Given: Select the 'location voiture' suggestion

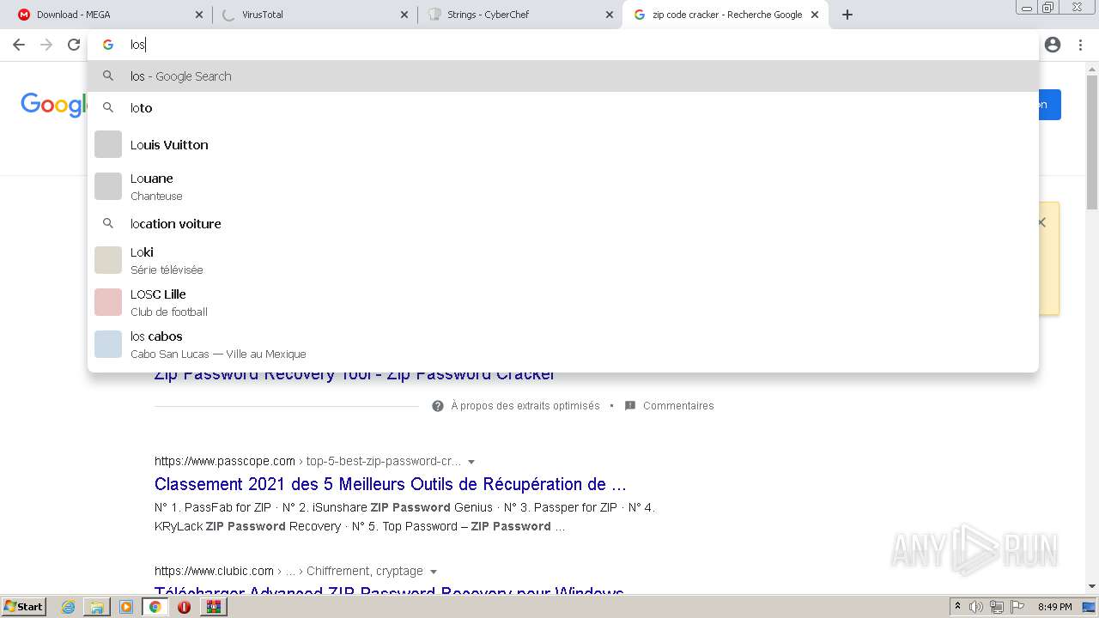Looking at the screenshot, I should click(562, 223).
